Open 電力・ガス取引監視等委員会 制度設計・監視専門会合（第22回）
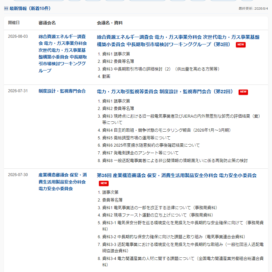The height and width of the screenshot is (272, 272). [165, 92]
